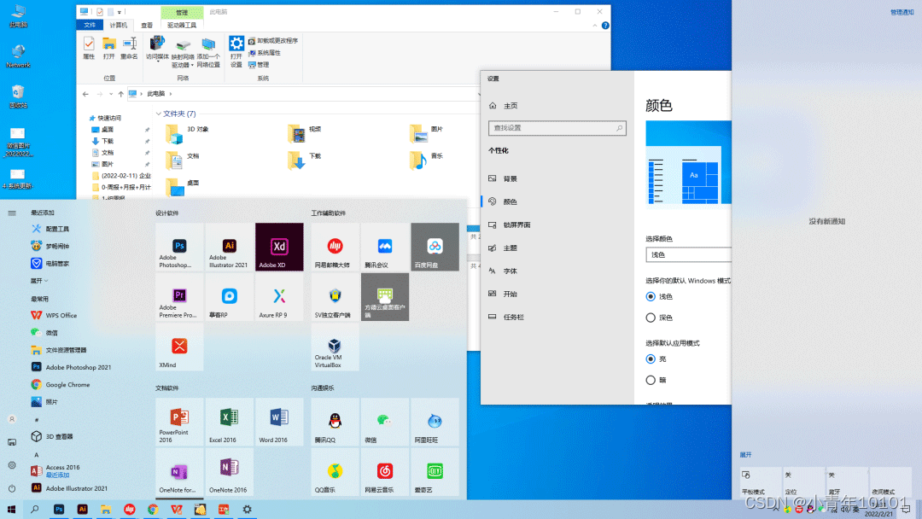Viewport: 922px width, 519px height.
Task: Launch PowerPoint 2016 tile
Action: pos(179,421)
